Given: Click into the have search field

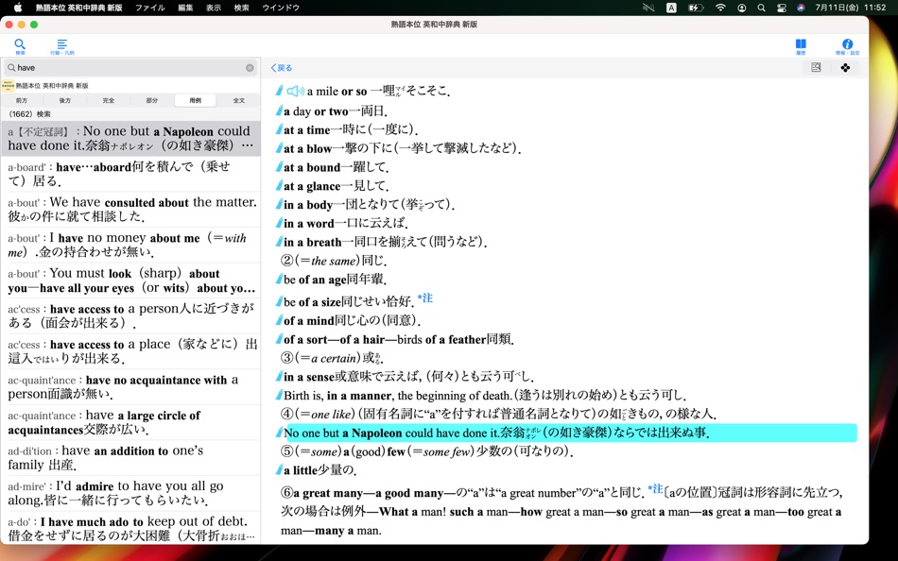Looking at the screenshot, I should 130,68.
